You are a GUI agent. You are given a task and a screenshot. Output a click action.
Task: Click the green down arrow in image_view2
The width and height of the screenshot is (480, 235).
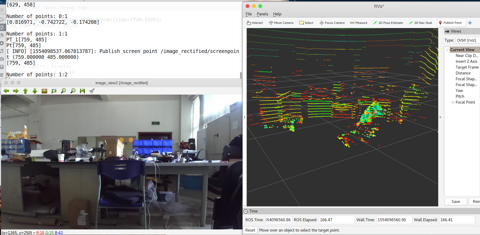[x=35, y=91]
